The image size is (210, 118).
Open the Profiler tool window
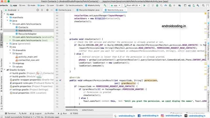(x=50, y=113)
